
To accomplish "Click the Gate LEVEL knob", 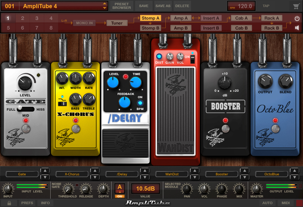I will 25,83.
